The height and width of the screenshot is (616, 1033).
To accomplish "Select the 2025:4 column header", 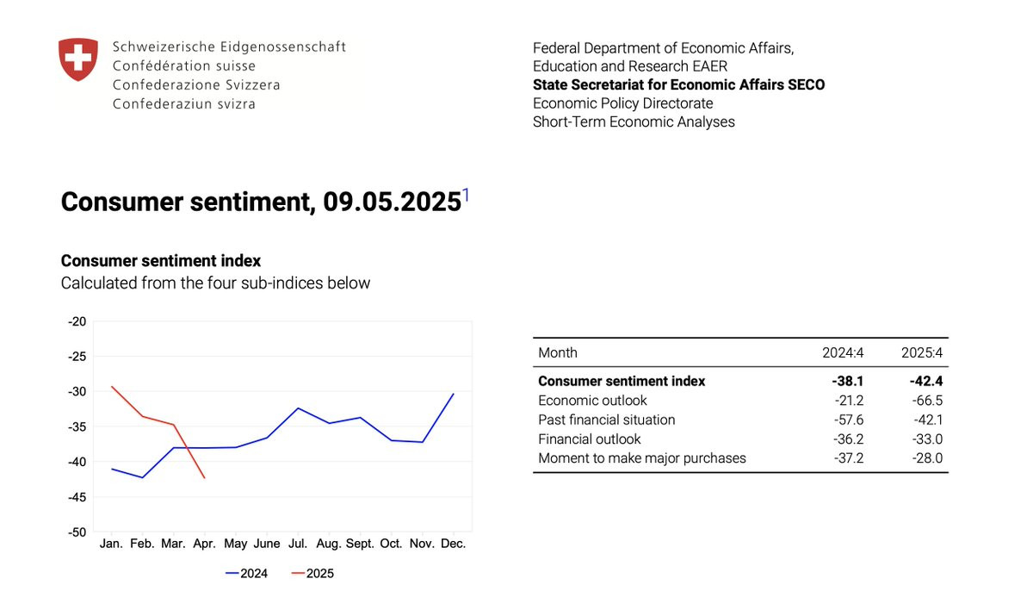I will pos(922,352).
